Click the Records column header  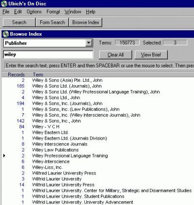pos(16,75)
